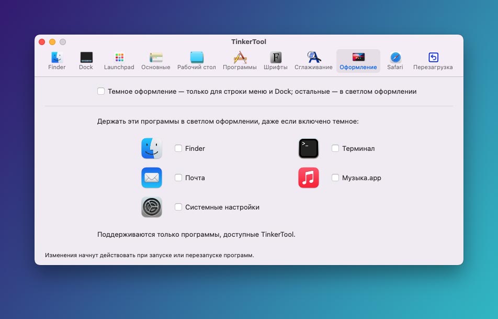Switch to the Рабочий стол pane
The height and width of the screenshot is (319, 498).
click(x=197, y=61)
